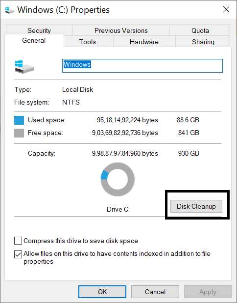Open the Previous Versions tab

(121, 30)
